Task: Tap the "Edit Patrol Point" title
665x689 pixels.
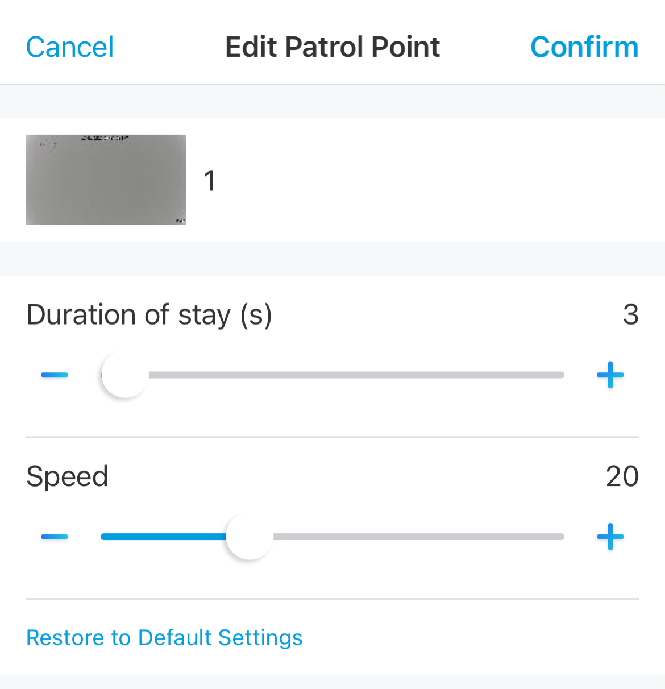Action: pyautogui.click(x=332, y=47)
